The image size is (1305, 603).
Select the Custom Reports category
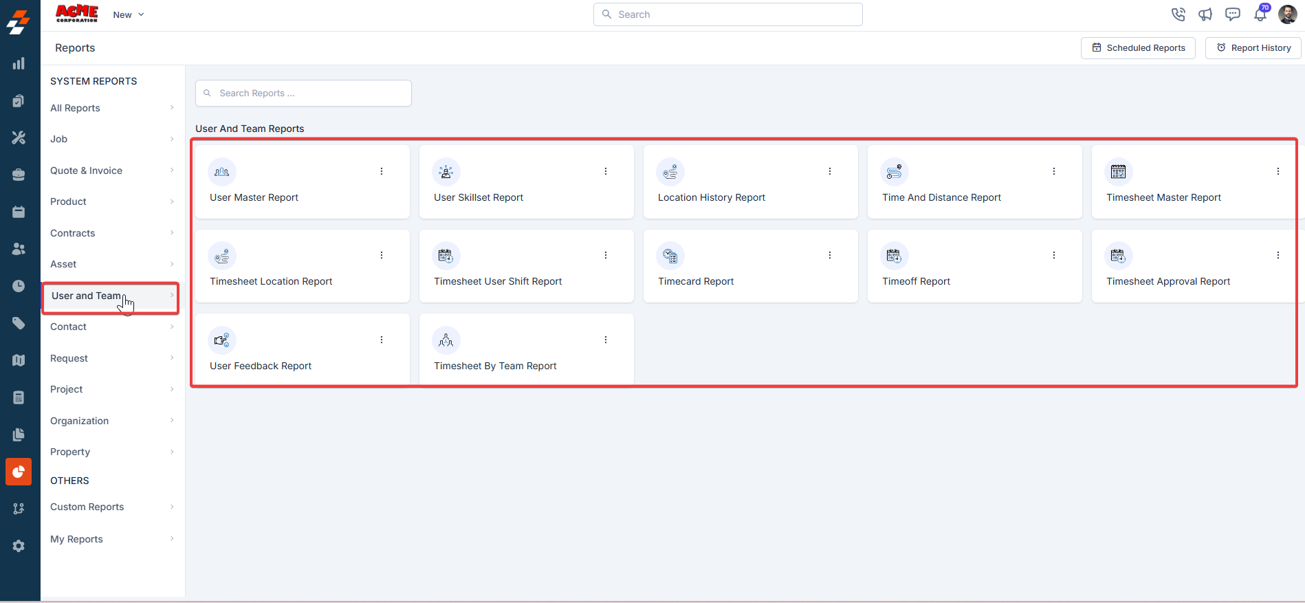(x=112, y=507)
